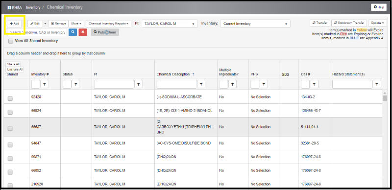
Task: Click Unshare All button
Action: [x=15, y=69]
